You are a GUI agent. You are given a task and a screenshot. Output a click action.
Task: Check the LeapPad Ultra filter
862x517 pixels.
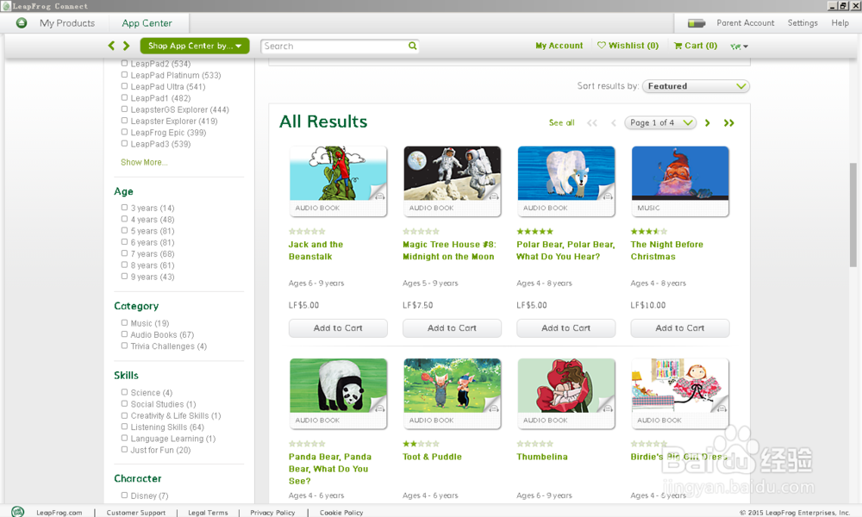click(124, 86)
